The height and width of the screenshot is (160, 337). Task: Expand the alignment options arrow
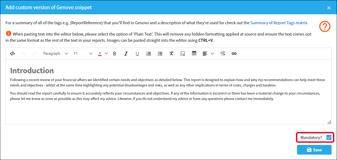click(212, 54)
